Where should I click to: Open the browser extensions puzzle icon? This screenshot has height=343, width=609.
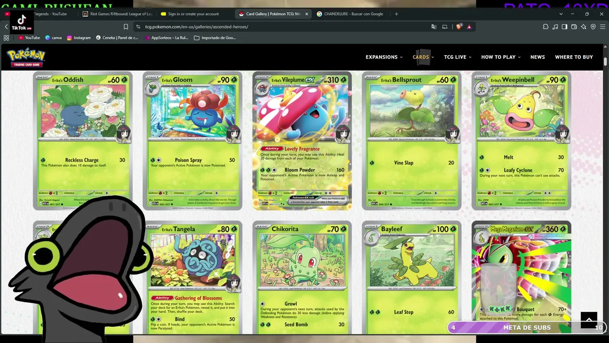[546, 27]
